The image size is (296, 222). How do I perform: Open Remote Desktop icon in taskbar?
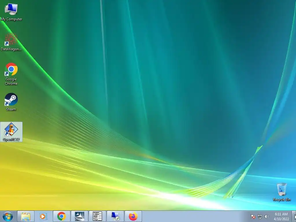tap(115, 217)
